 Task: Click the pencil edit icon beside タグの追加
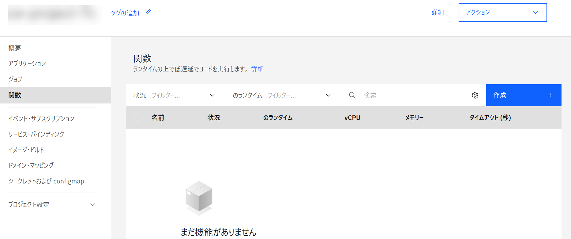(148, 13)
